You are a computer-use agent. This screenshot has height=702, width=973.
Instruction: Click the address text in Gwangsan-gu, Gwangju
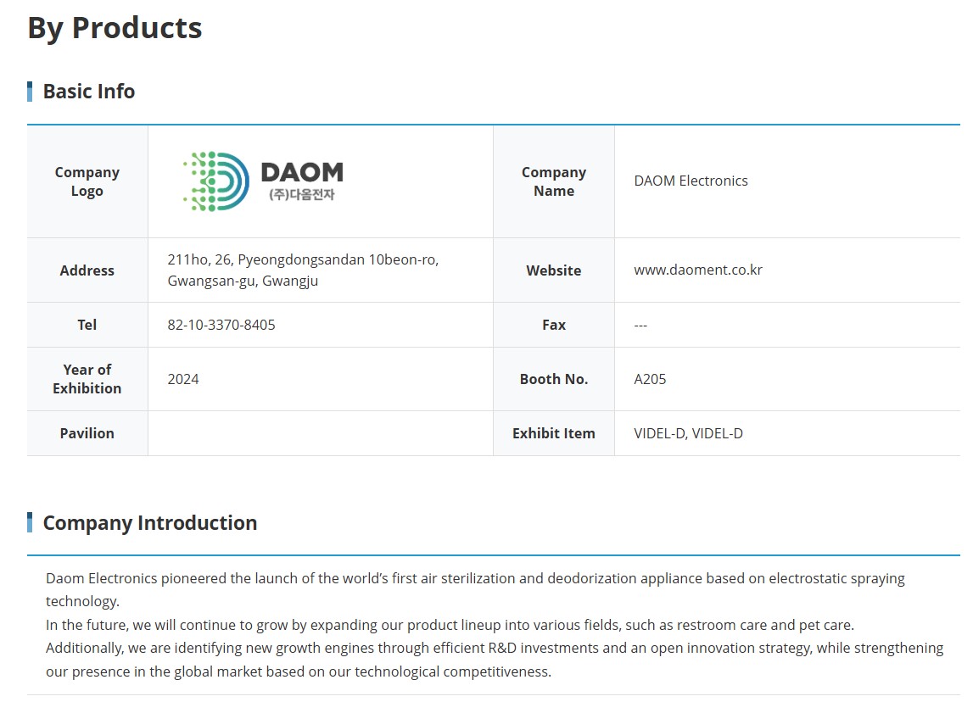tap(303, 270)
